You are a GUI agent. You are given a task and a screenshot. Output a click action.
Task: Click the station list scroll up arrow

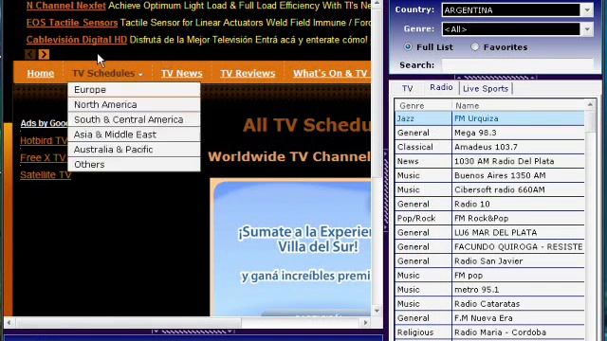(x=590, y=104)
